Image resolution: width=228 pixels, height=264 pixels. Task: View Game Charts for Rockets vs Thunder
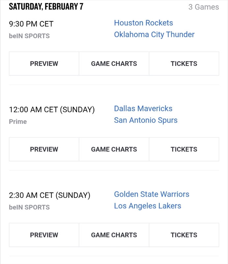[114, 64]
